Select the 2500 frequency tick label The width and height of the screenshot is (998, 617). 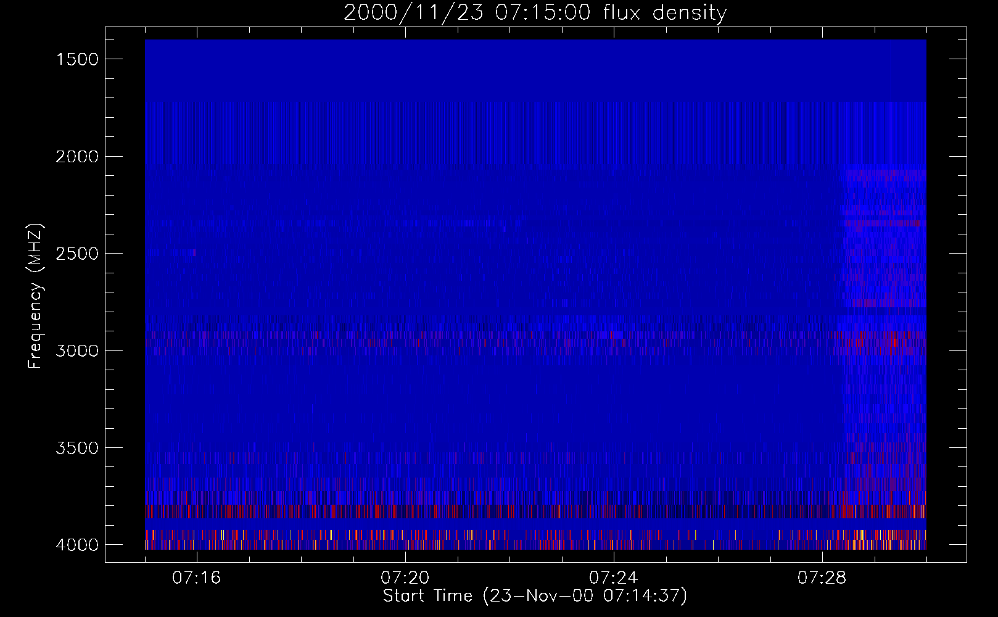pos(77,254)
